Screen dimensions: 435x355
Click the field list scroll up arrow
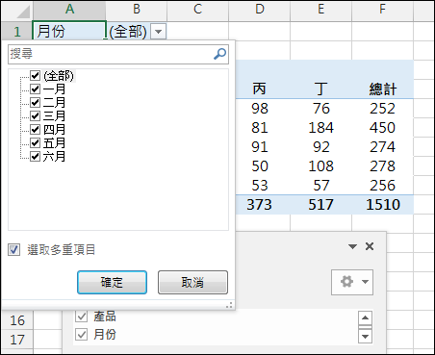365,318
